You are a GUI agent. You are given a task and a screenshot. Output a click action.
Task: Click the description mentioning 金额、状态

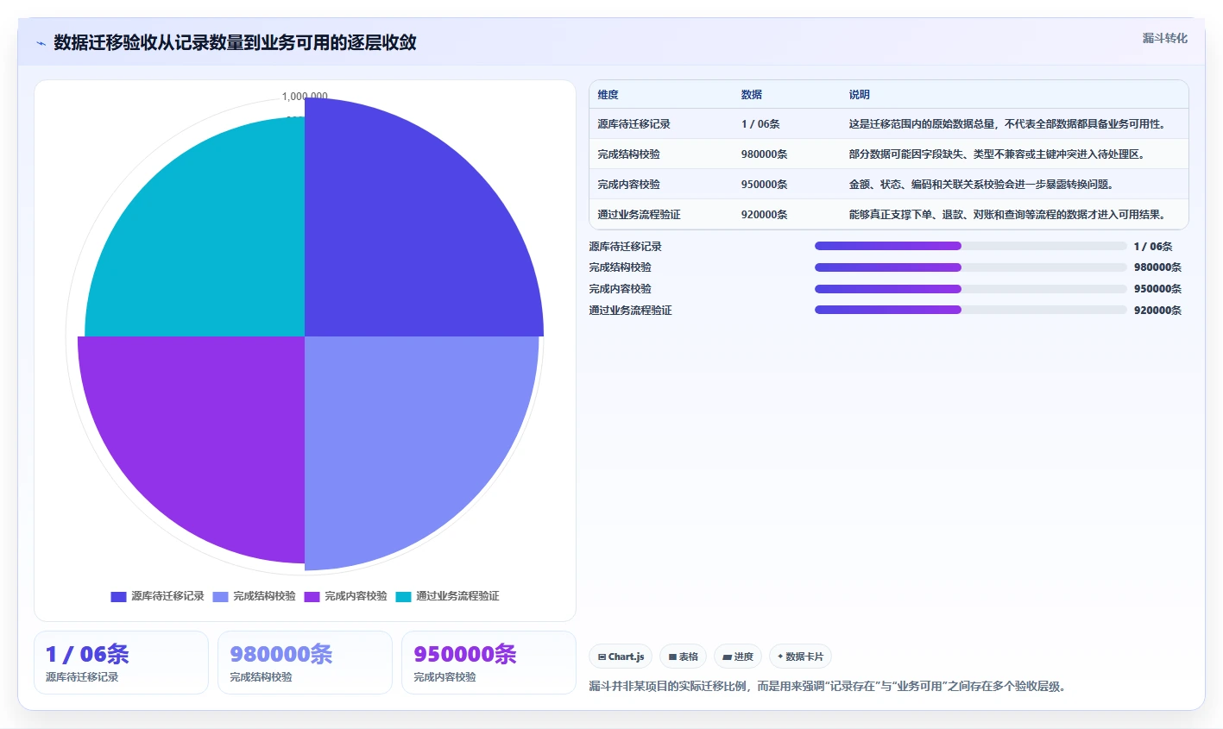[x=980, y=185]
